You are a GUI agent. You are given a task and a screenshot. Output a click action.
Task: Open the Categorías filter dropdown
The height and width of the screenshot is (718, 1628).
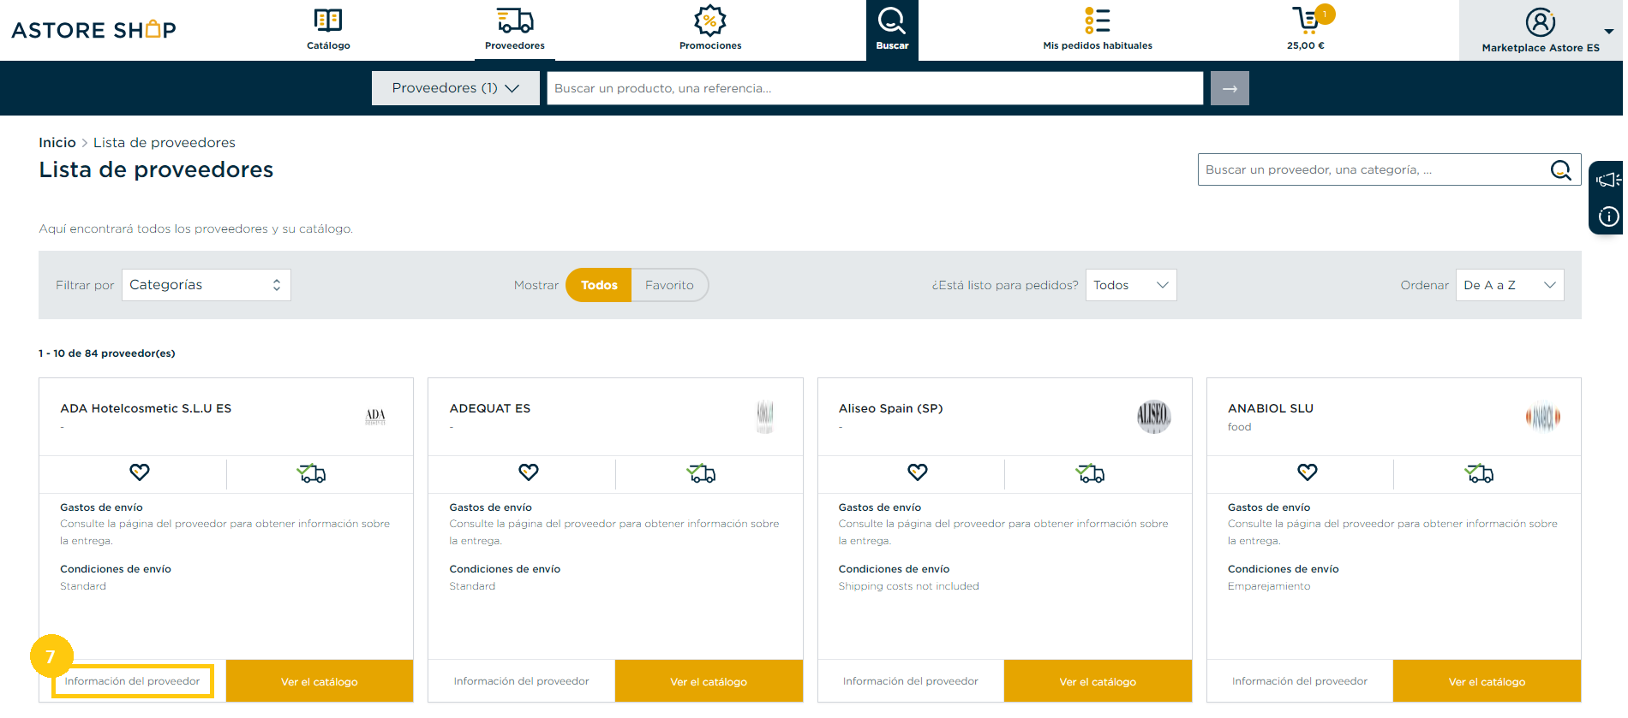click(x=206, y=285)
